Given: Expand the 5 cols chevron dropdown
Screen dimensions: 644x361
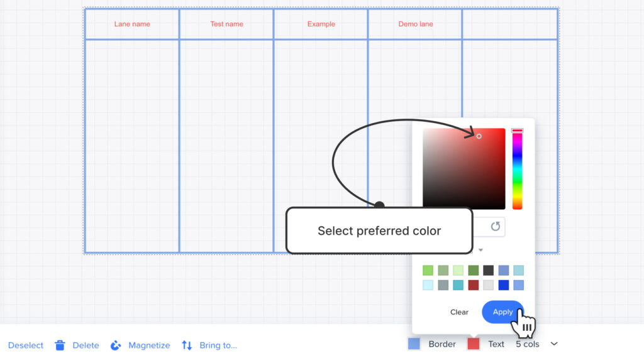Looking at the screenshot, I should pos(554,344).
